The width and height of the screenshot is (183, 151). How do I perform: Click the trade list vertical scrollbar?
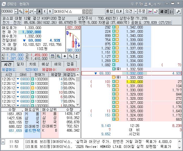pos(78,90)
